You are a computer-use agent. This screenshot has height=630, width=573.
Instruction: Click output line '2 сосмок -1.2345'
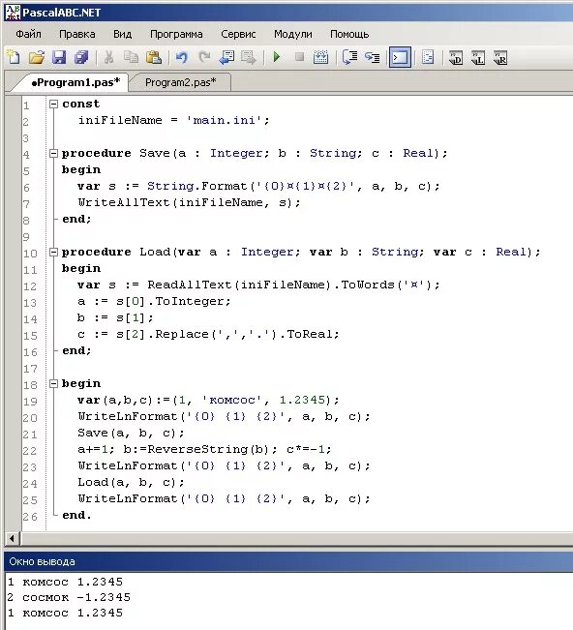(x=69, y=597)
